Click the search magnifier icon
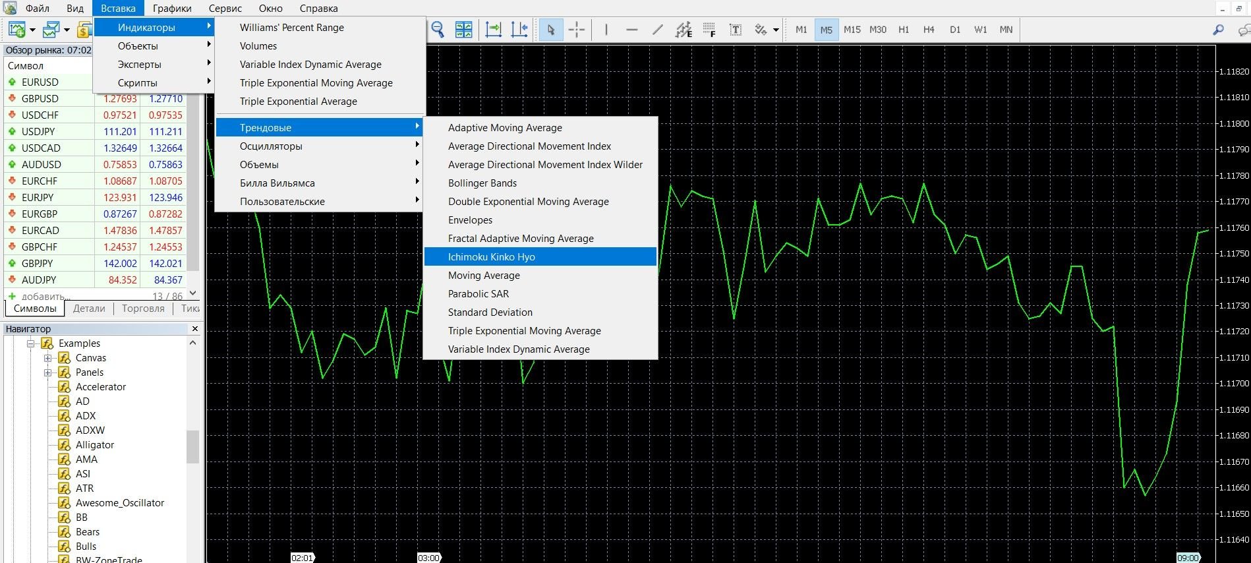The image size is (1251, 563). tap(1218, 30)
